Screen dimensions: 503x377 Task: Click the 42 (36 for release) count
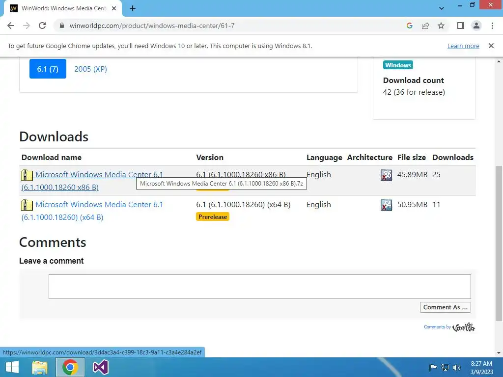[414, 92]
